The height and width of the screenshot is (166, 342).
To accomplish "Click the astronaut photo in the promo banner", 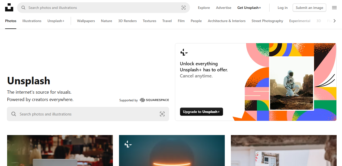I will tap(291, 84).
